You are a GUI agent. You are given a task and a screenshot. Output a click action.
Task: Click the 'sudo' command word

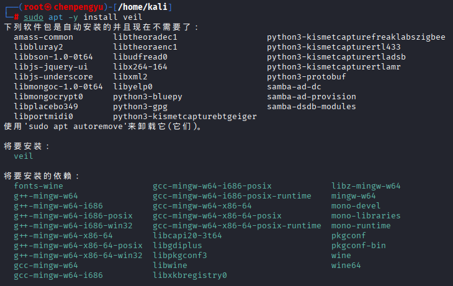pyautogui.click(x=34, y=17)
